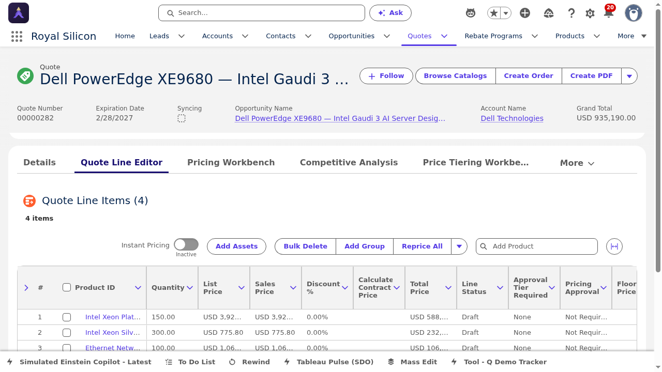Open the Leads tab
This screenshot has height=372, width=662.
pyautogui.click(x=159, y=36)
